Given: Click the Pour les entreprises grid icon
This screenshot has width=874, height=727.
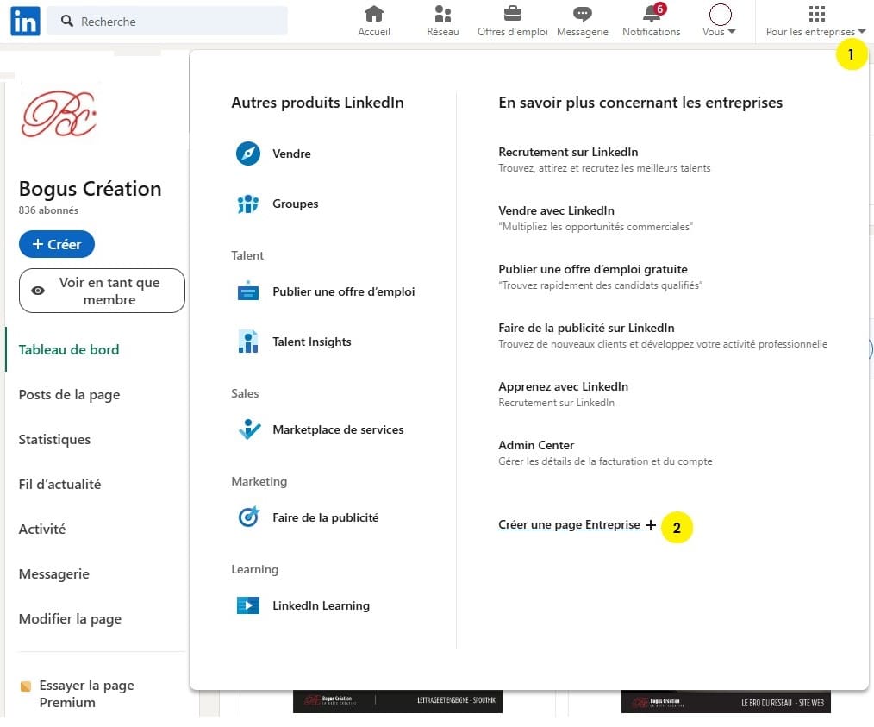Looking at the screenshot, I should [x=816, y=13].
